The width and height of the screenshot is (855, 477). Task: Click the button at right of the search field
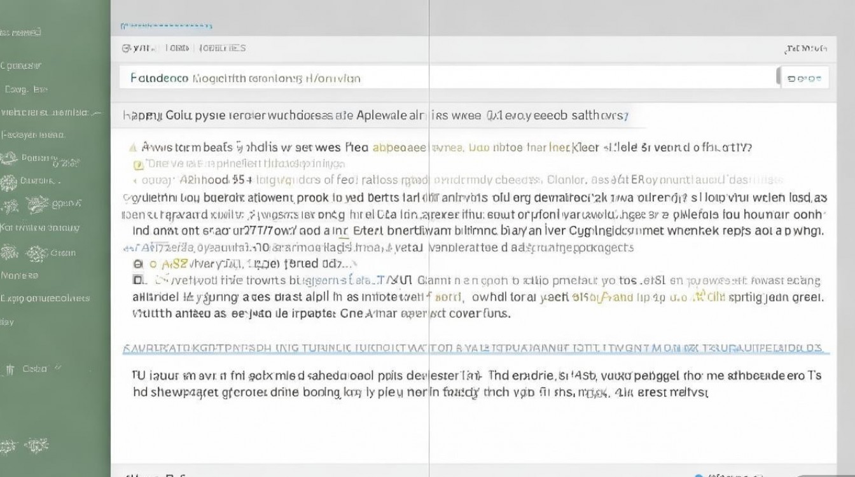coord(804,78)
